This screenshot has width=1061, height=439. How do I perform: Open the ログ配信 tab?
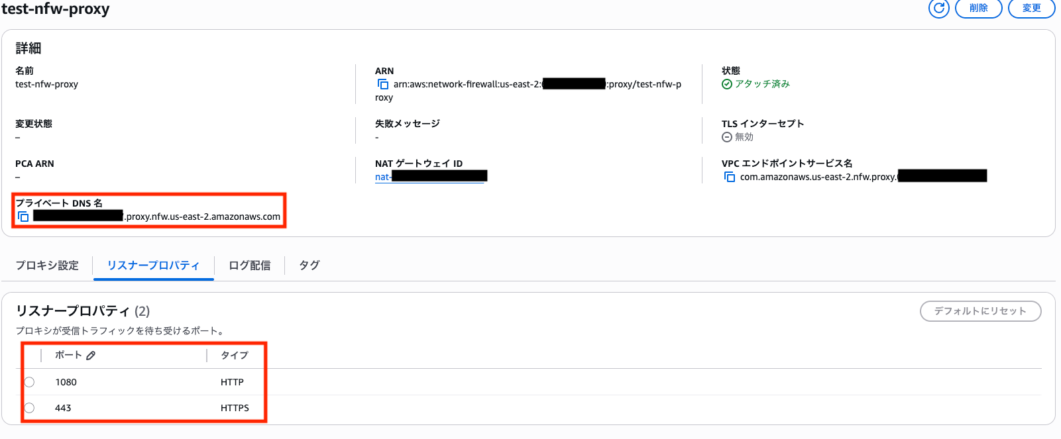pos(249,266)
